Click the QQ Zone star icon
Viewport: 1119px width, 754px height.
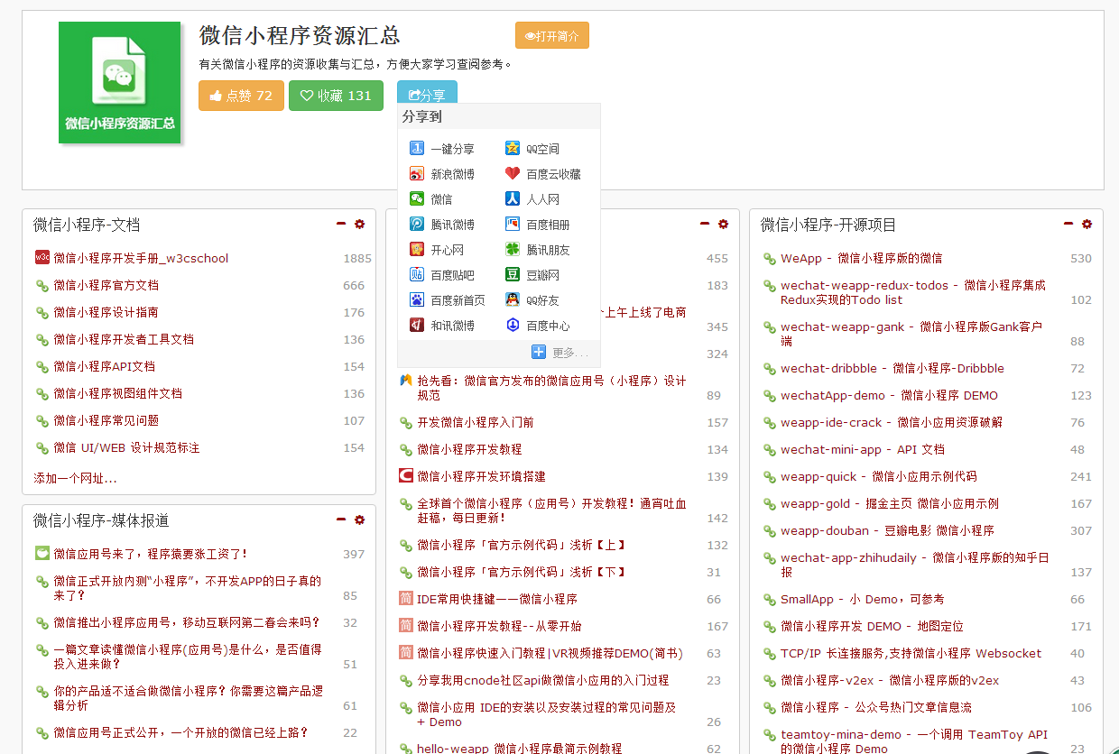513,149
